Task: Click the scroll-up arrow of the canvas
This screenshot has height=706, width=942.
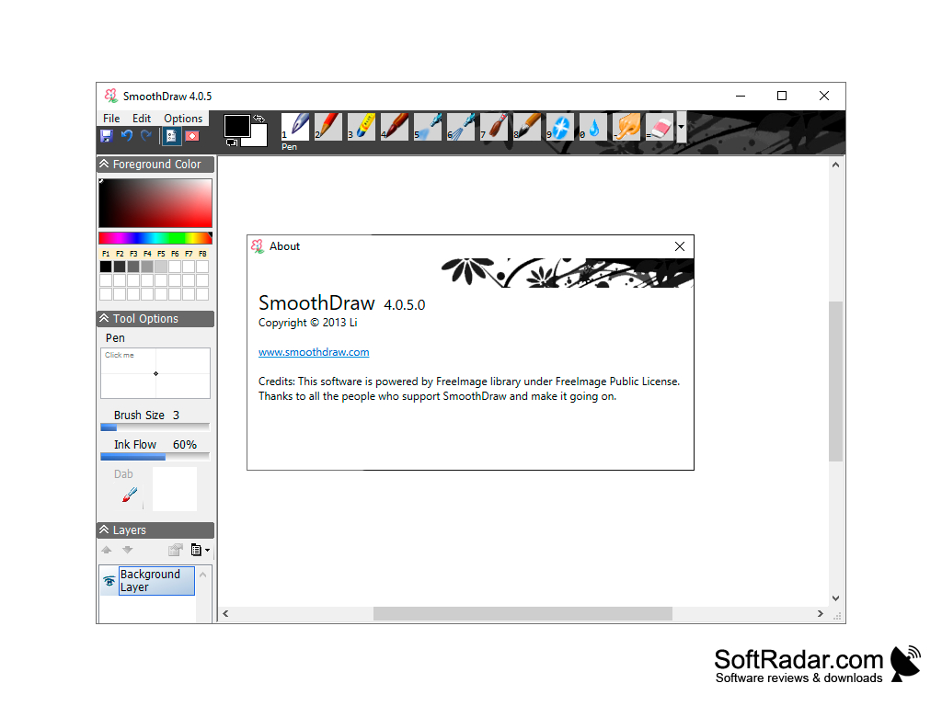Action: tap(835, 165)
